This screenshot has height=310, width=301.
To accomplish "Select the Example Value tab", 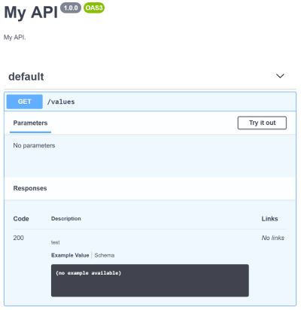I will coord(70,255).
